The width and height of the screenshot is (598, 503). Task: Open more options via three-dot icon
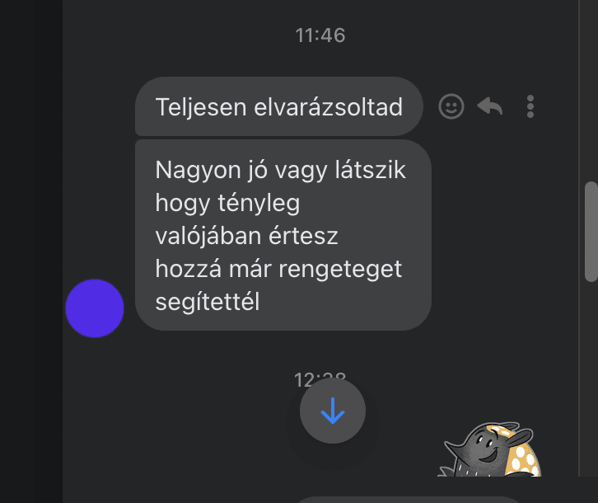pos(530,106)
